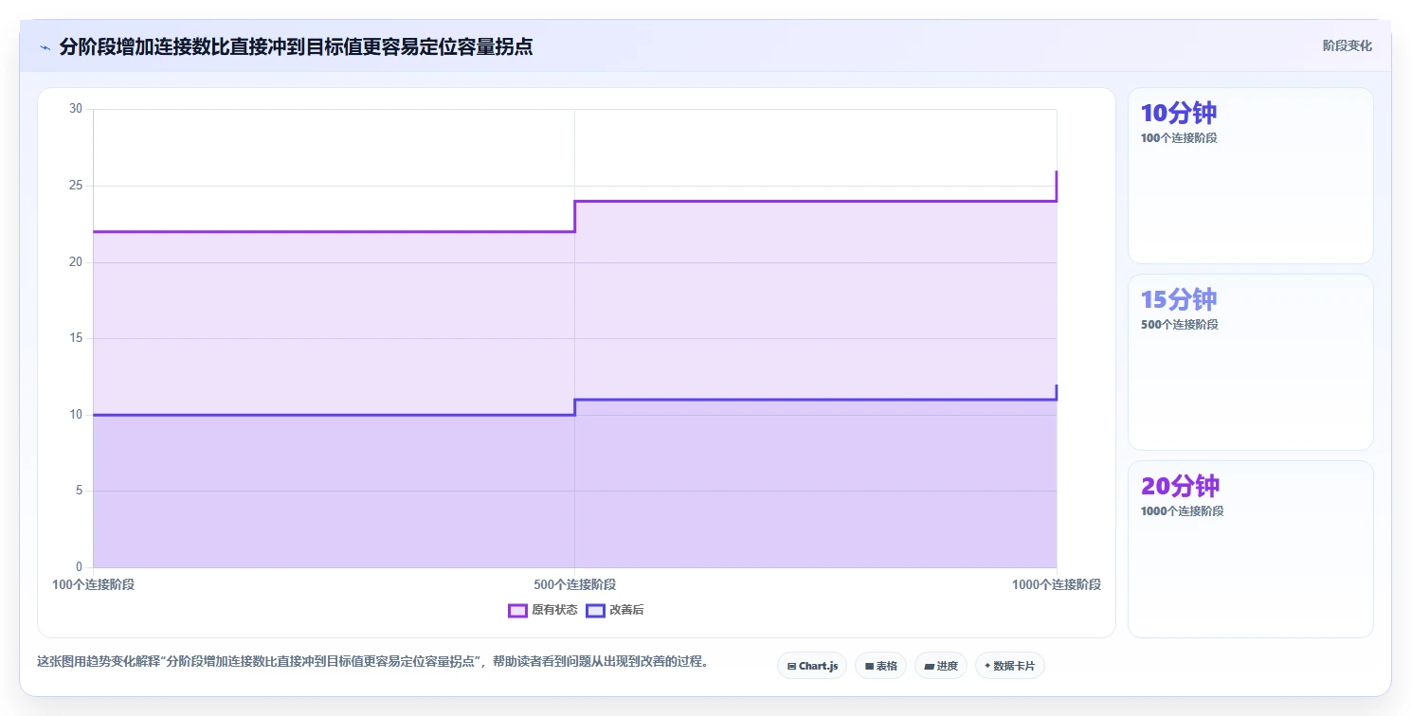This screenshot has width=1411, height=716.
Task: Select the 20分钟 data card
Action: [1250, 549]
